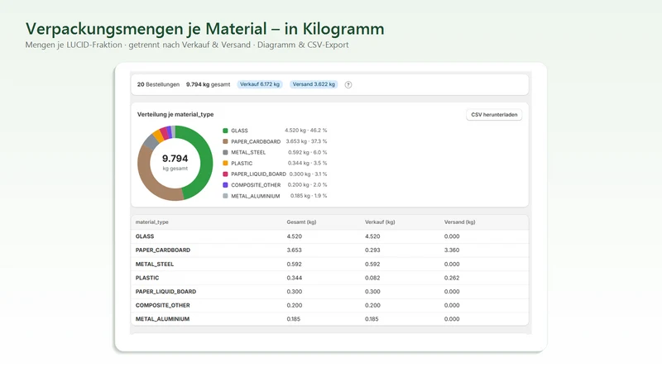Click the pink PAPER_LIQUID_BOARD legend swatch

click(225, 174)
